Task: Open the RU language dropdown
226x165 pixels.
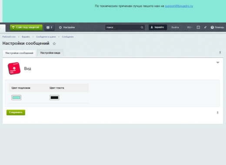Action: 189,27
